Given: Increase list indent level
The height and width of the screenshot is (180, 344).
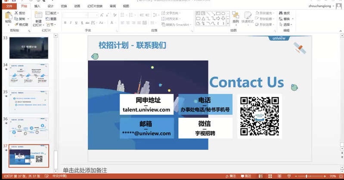Looking at the screenshot, I should click(x=147, y=15).
